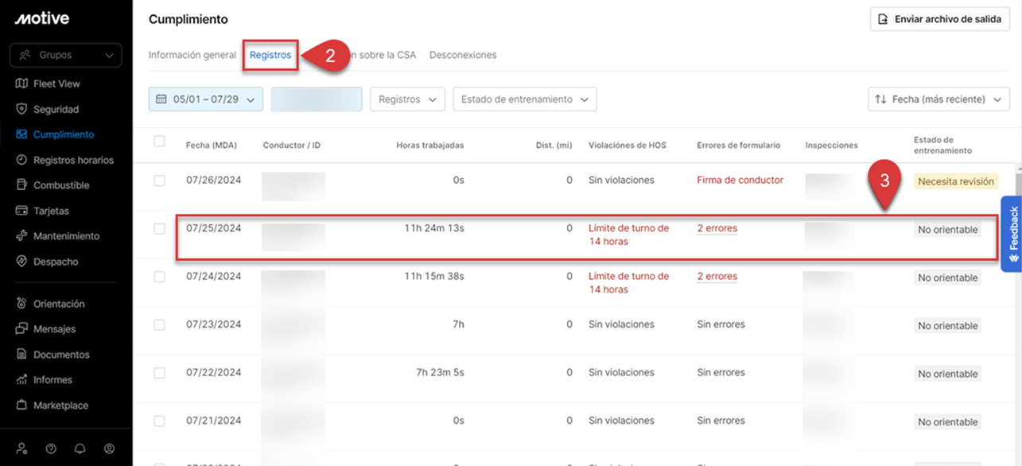1022x466 pixels.
Task: Click the Inspecciones column header
Action: point(832,146)
